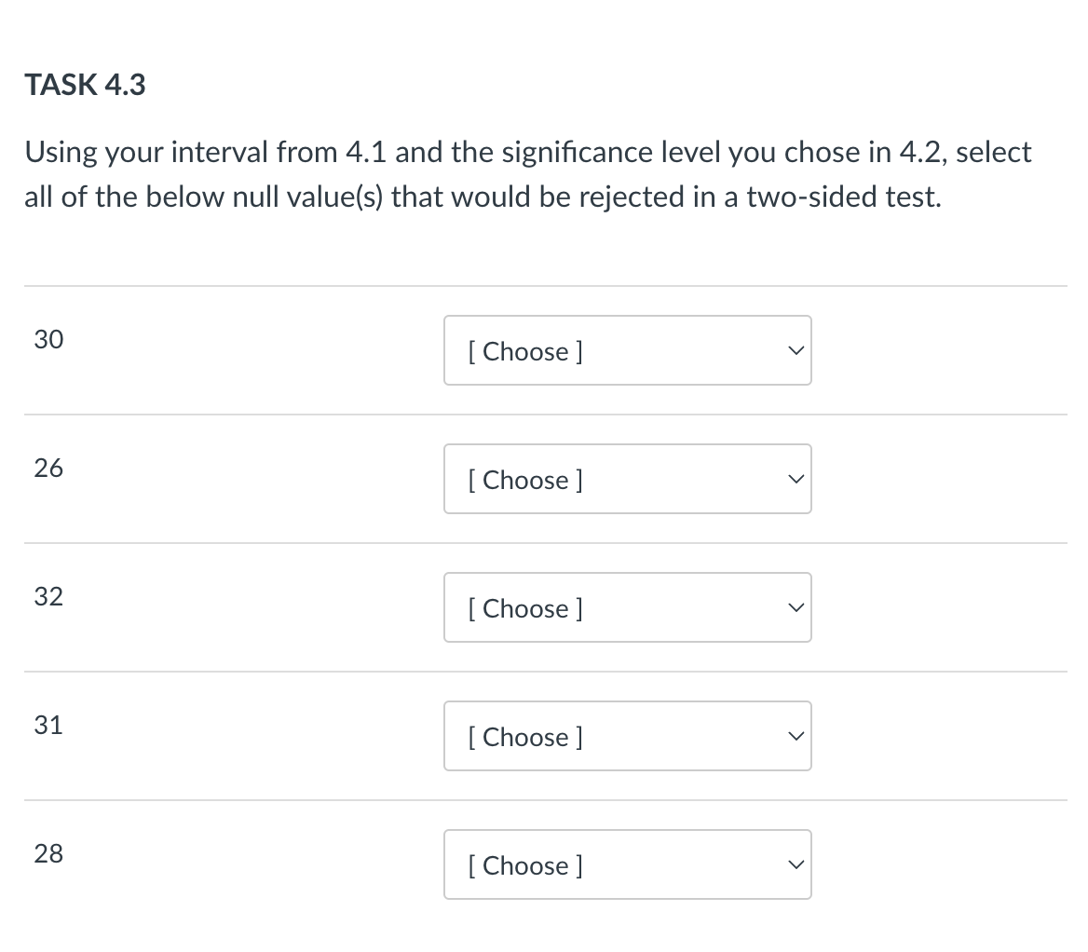Select the number 26 label
The width and height of the screenshot is (1088, 952).
[49, 468]
